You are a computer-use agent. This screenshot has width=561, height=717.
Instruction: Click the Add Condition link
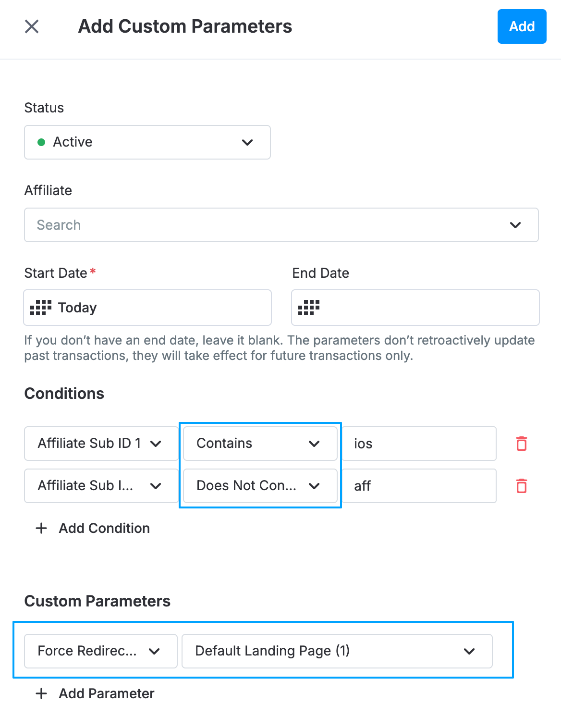point(104,528)
